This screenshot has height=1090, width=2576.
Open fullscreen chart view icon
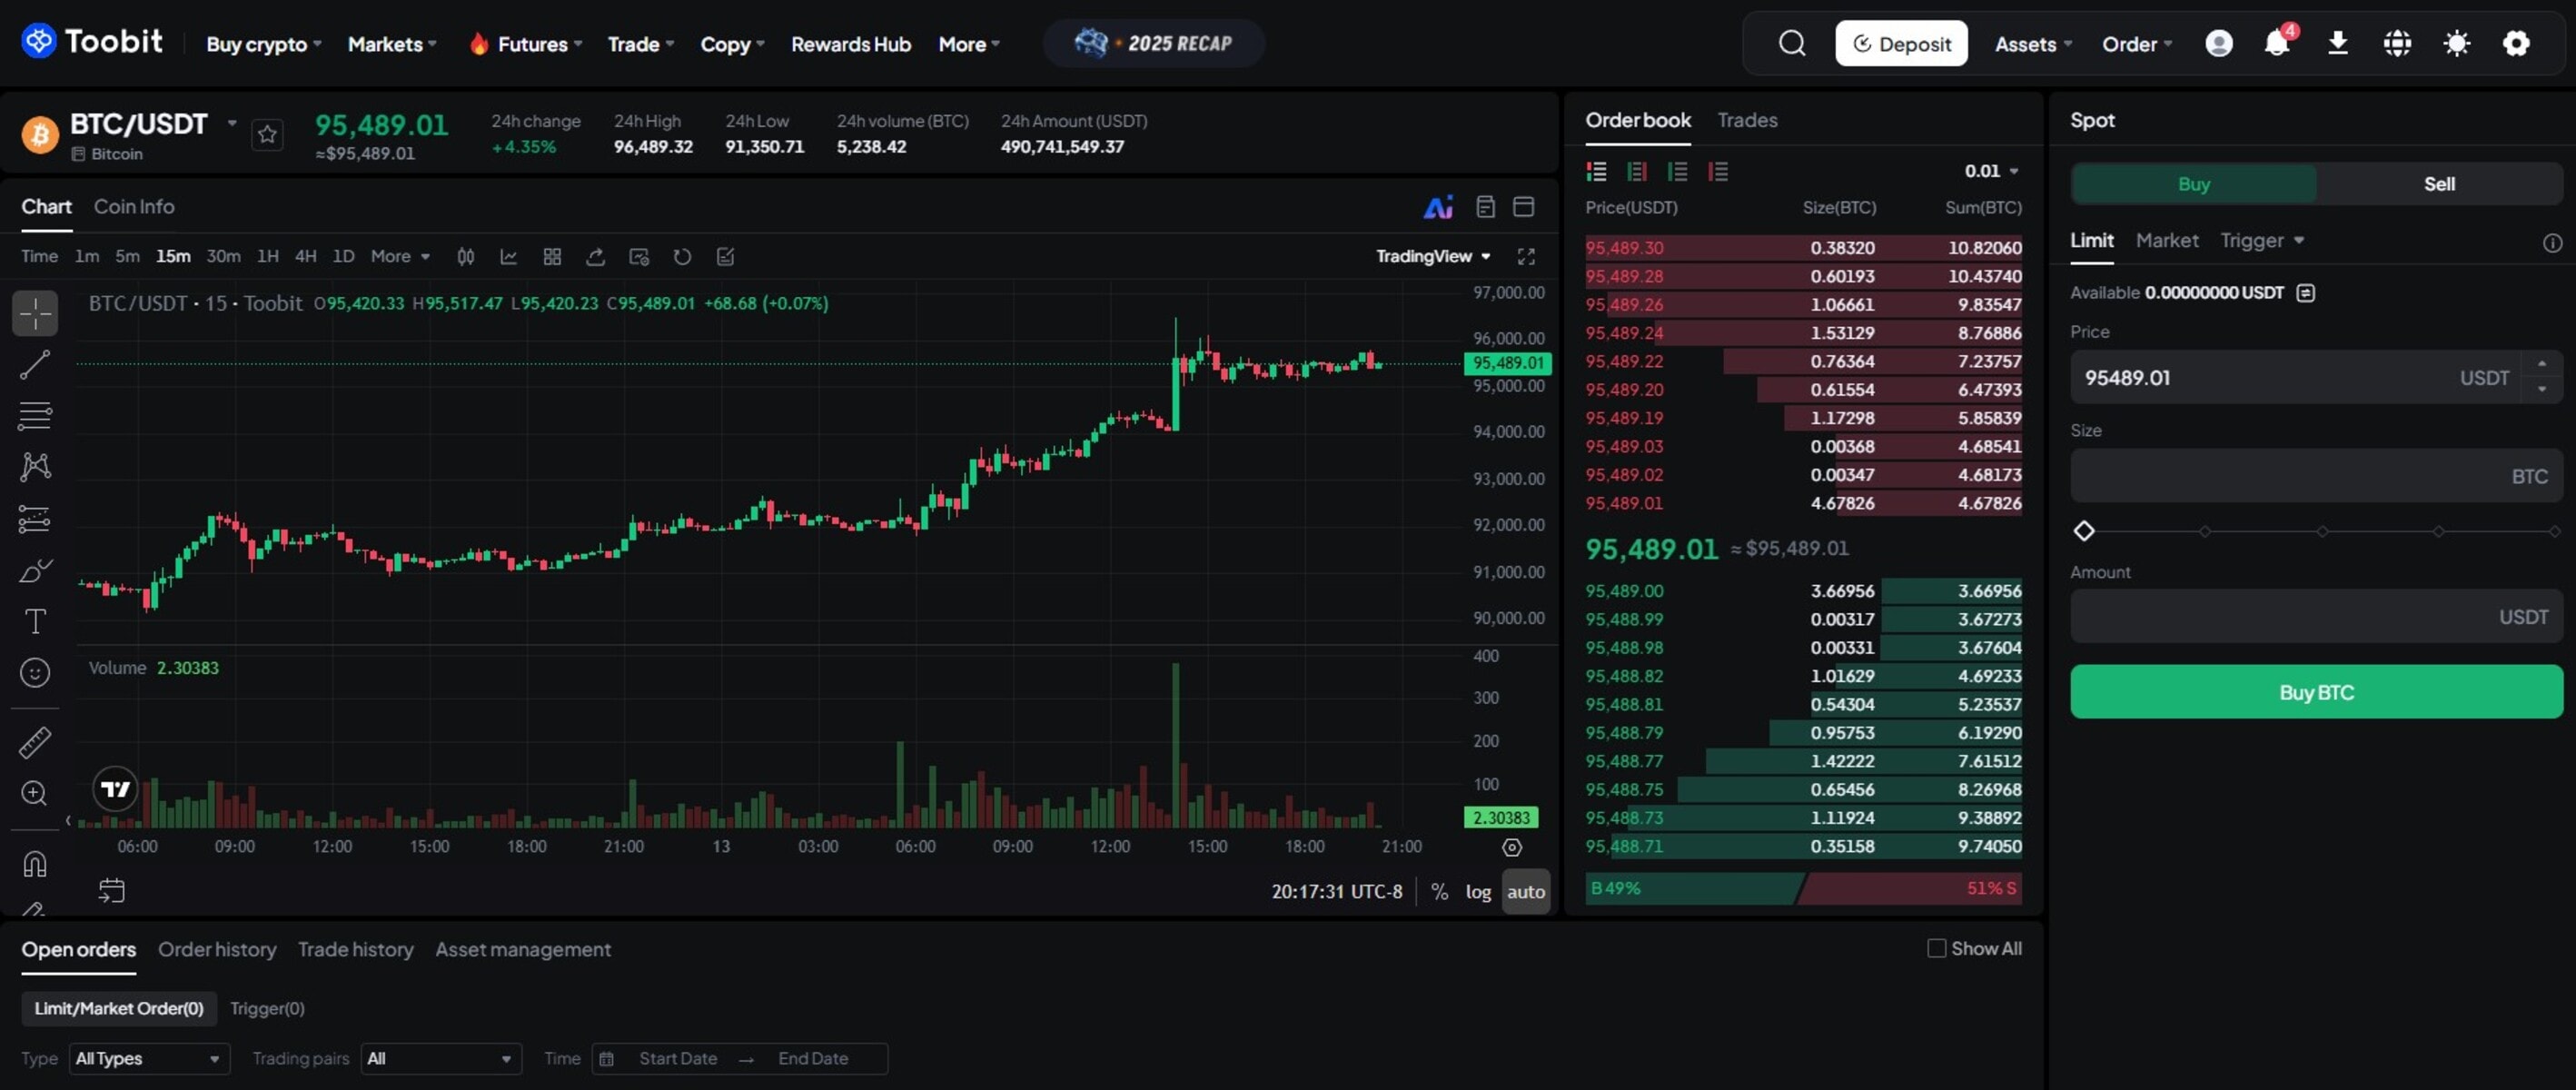click(x=1526, y=256)
